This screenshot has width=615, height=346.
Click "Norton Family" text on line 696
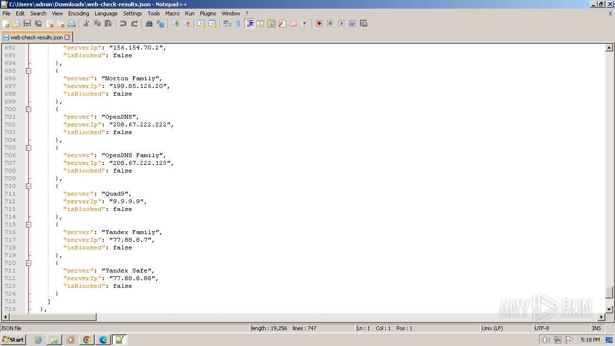pos(130,78)
